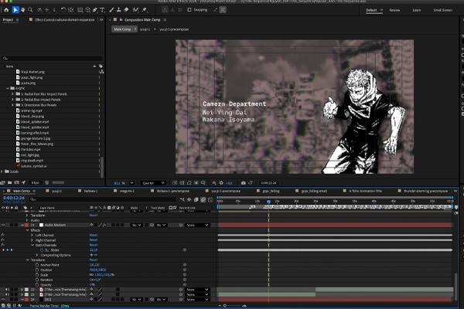
Task: Select the Selection arrow tool
Action: (15, 10)
